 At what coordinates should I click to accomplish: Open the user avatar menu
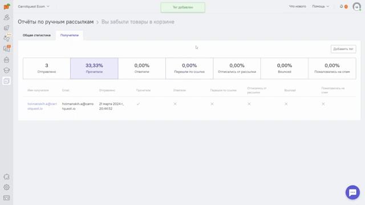[356, 6]
